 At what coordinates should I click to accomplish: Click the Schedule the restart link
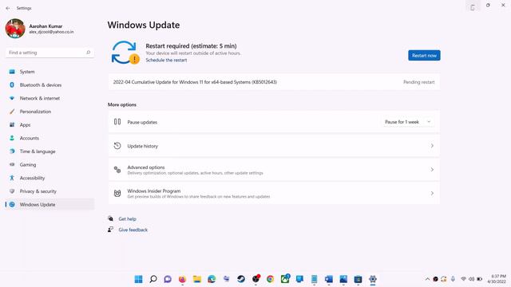[166, 61]
